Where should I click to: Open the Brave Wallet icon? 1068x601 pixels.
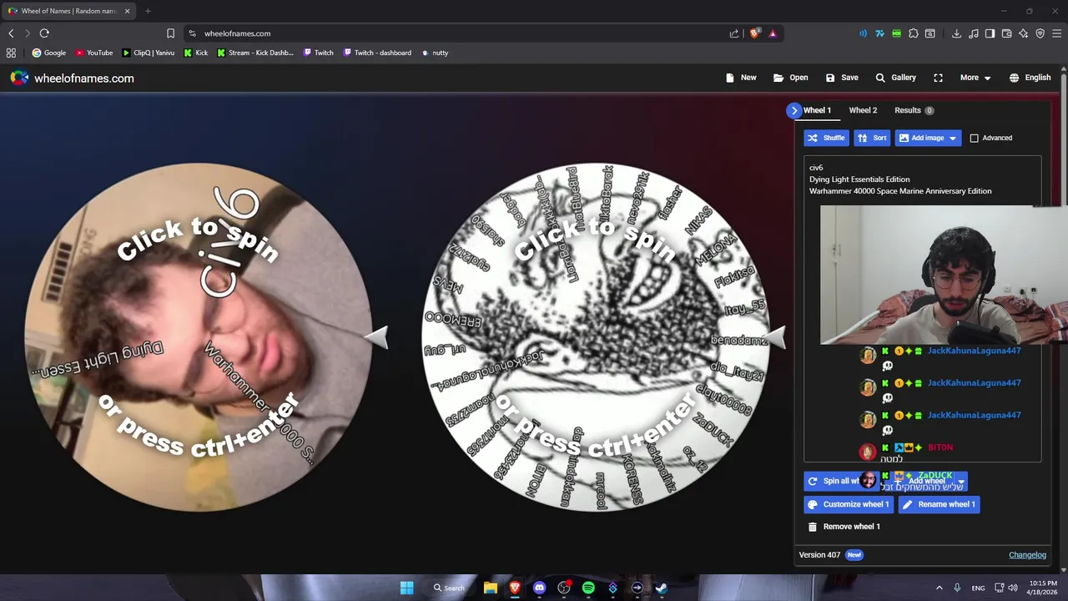[x=1007, y=33]
